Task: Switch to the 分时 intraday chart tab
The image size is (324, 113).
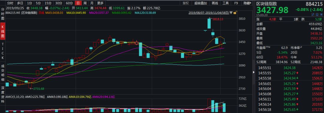Action: click(10, 3)
